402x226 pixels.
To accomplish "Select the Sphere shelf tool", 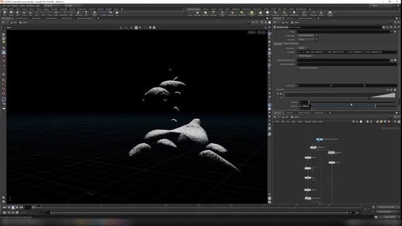I will [x=11, y=13].
